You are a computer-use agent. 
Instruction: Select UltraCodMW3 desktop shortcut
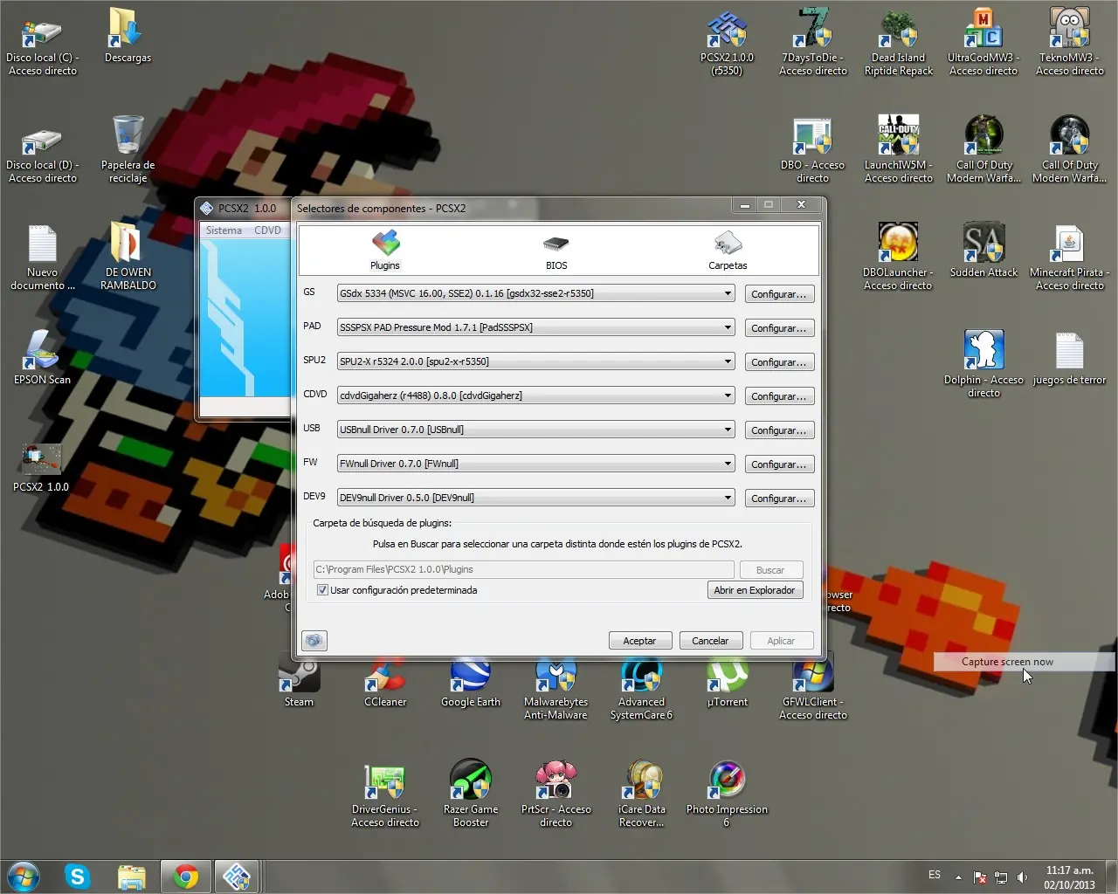(x=983, y=42)
